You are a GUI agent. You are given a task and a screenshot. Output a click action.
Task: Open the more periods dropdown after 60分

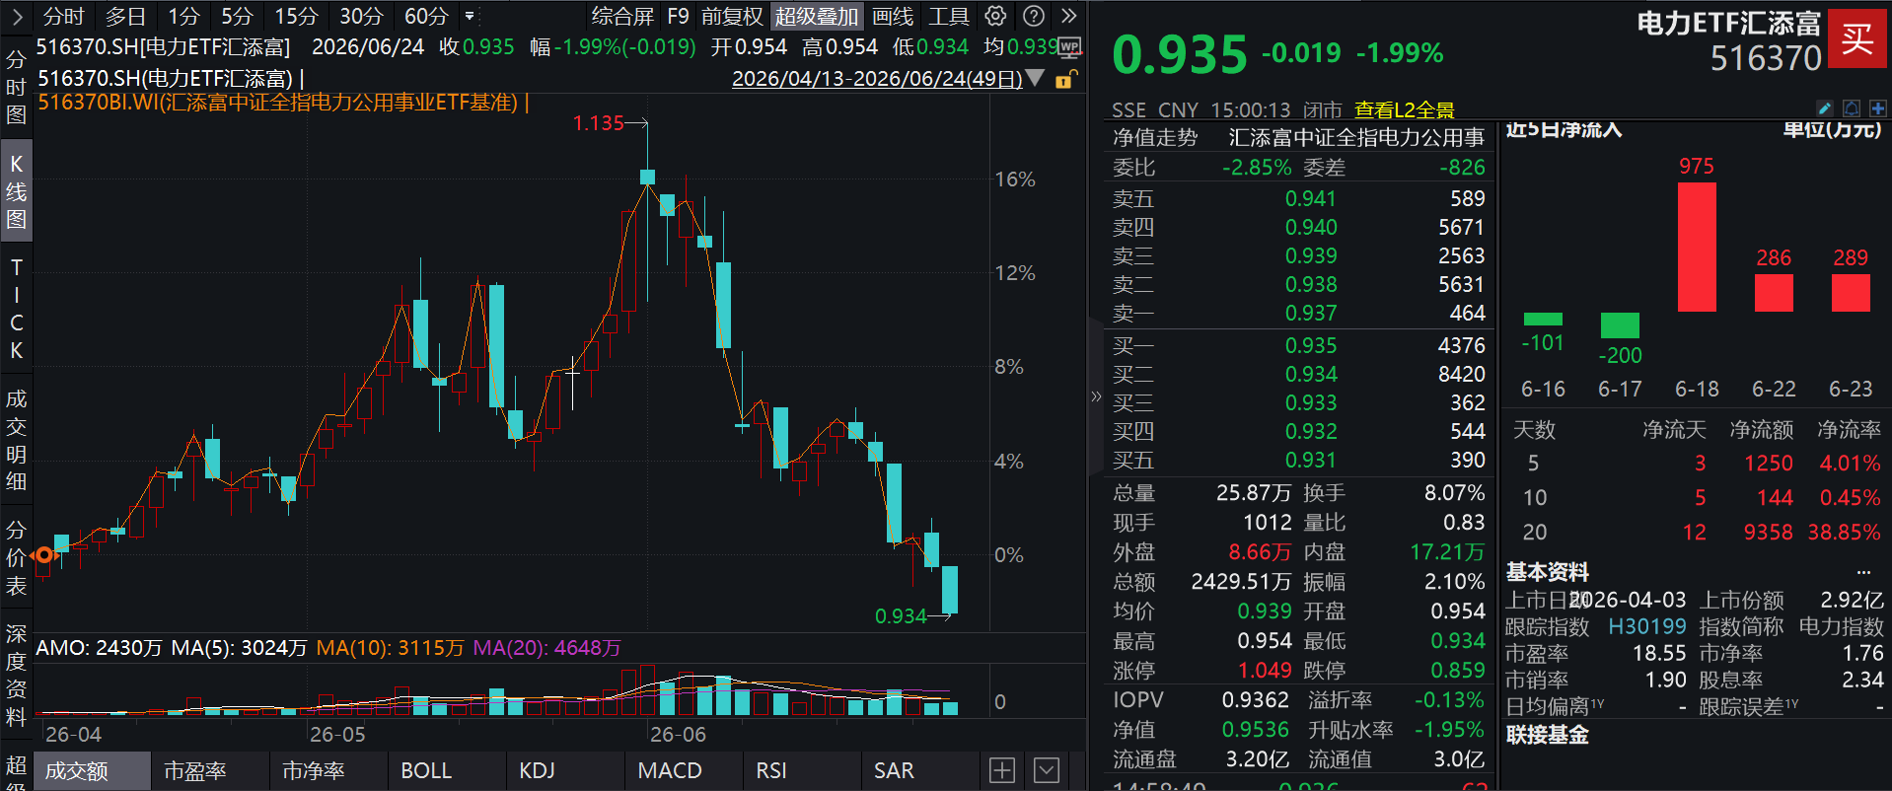(x=470, y=17)
